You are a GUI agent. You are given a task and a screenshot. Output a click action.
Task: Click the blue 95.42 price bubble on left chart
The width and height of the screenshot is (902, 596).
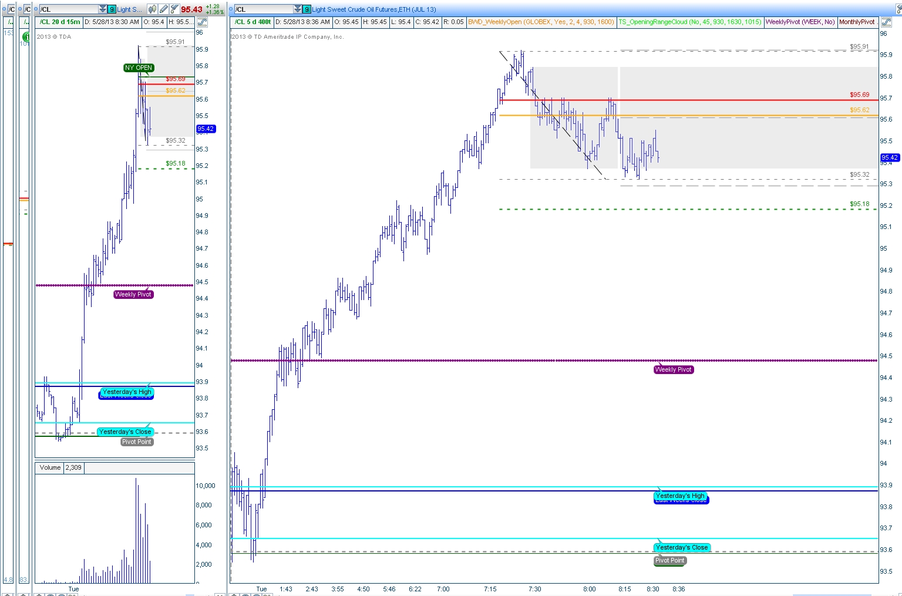206,129
